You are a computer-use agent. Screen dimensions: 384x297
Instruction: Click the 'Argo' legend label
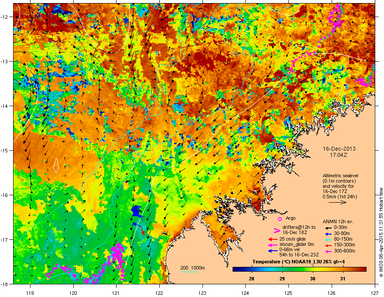click(x=291, y=218)
